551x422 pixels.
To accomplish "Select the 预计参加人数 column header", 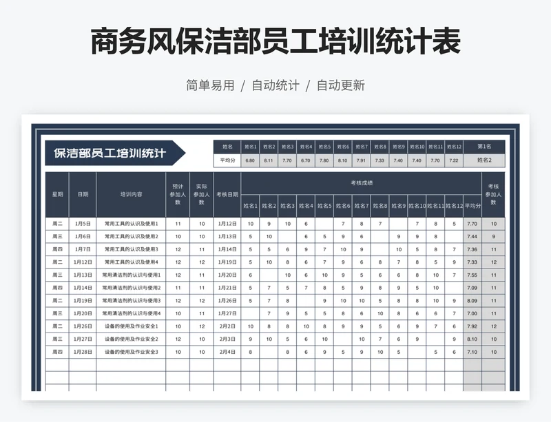I will (178, 194).
